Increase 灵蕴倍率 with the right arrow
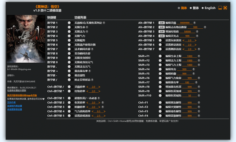Screen dimensions: 236x142 (x=99, y=87)
